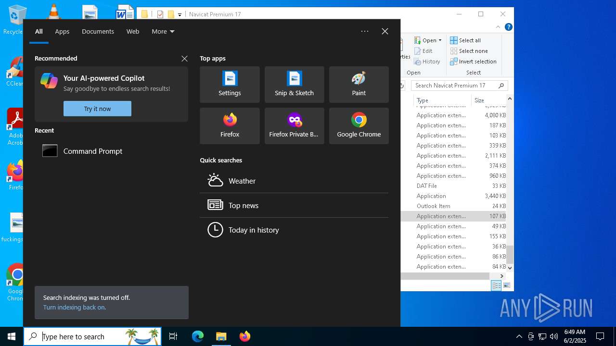
Task: Click Turn indexing back on link
Action: (x=75, y=307)
